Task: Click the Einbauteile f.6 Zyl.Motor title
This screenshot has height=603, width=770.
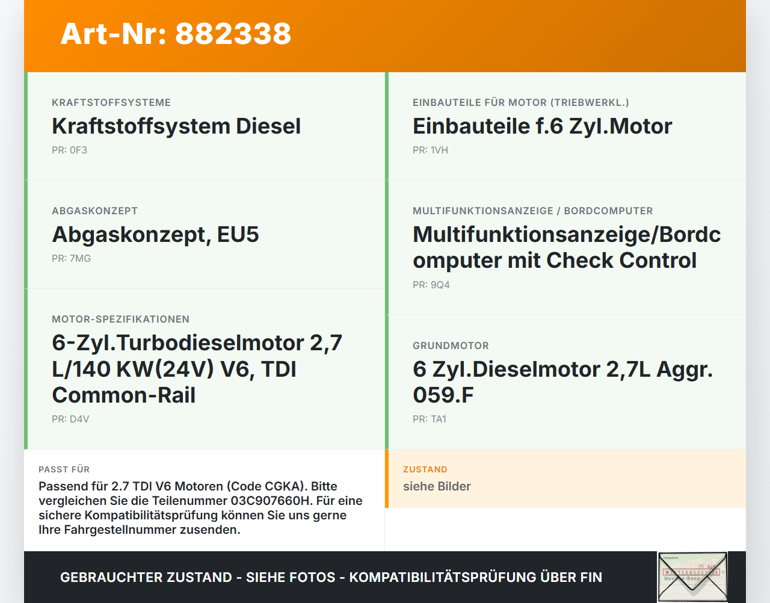Action: click(x=542, y=126)
